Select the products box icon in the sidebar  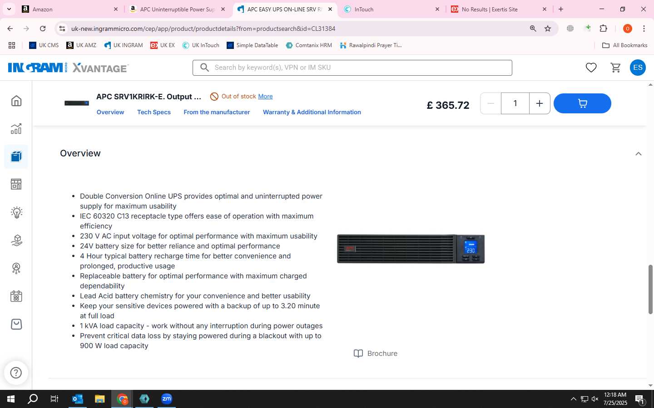pyautogui.click(x=16, y=156)
